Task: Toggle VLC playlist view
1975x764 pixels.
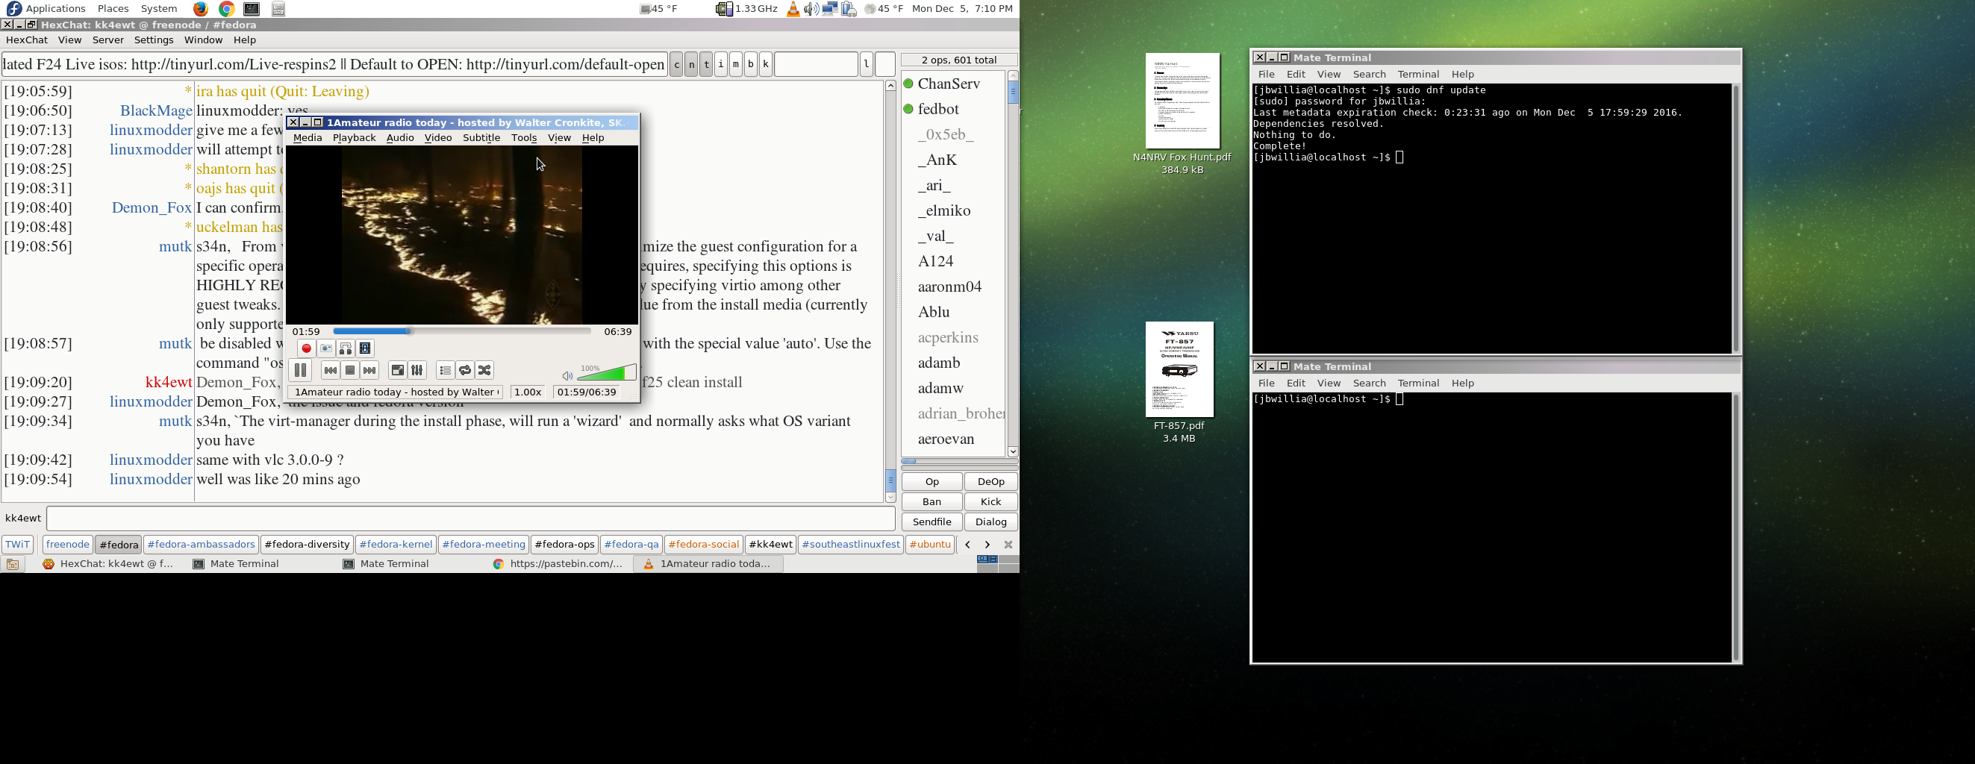Action: click(x=446, y=371)
